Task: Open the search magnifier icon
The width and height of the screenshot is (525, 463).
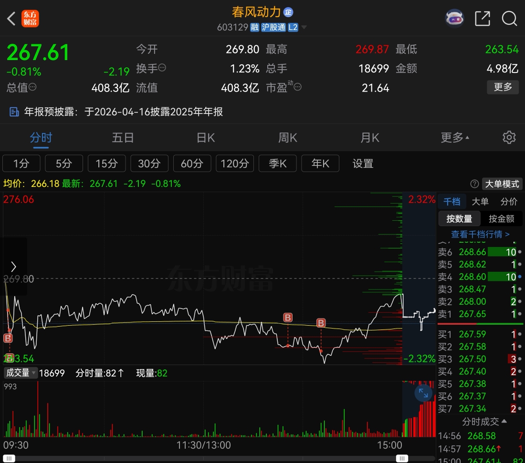Action: (x=509, y=19)
